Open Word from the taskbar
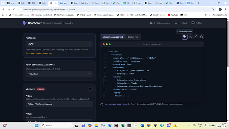This screenshot has width=229, height=129. point(142,125)
